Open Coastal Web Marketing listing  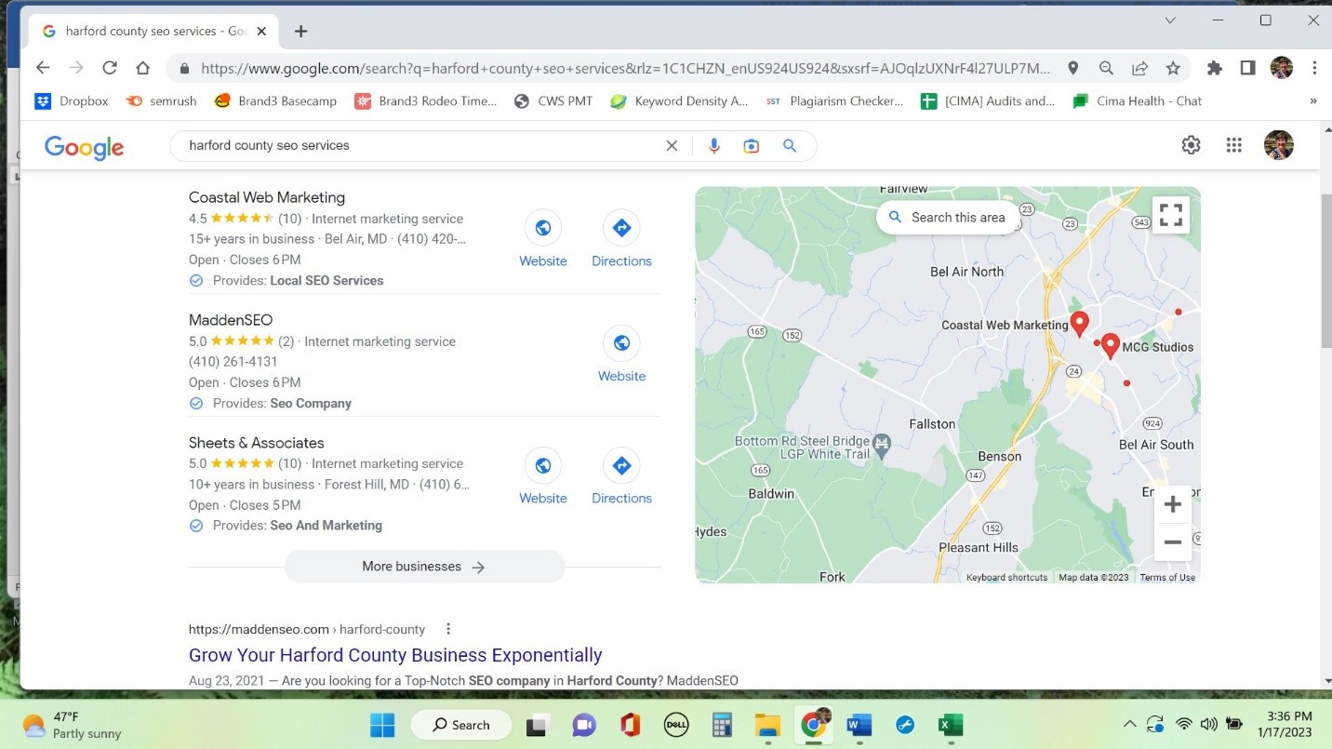pyautogui.click(x=267, y=197)
